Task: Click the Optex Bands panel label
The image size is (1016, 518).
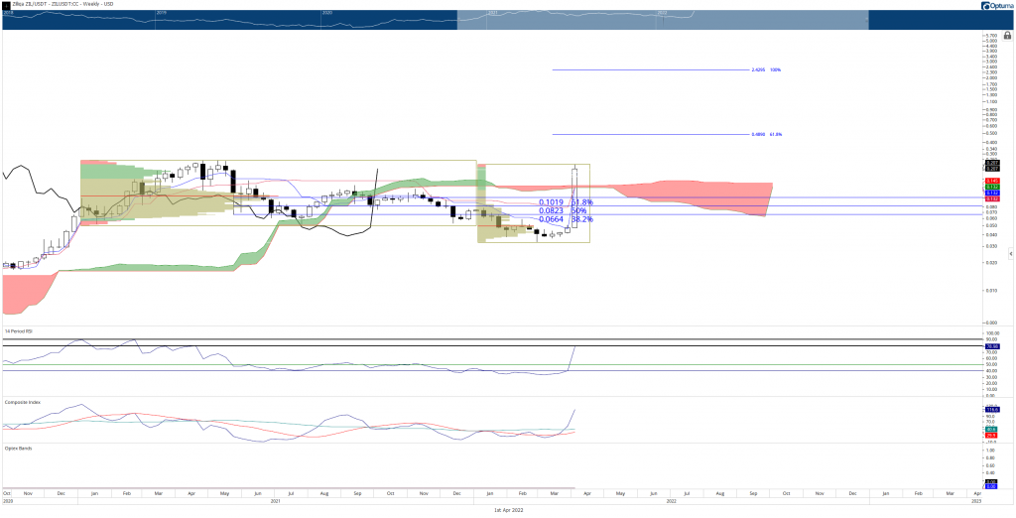Action: [x=14, y=448]
